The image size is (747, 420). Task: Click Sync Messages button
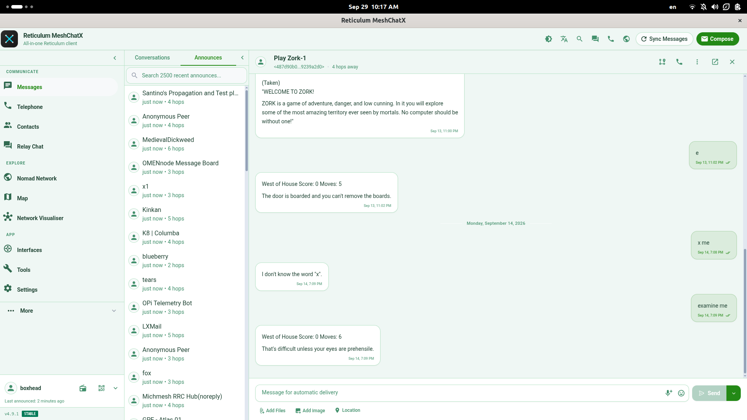pyautogui.click(x=664, y=39)
